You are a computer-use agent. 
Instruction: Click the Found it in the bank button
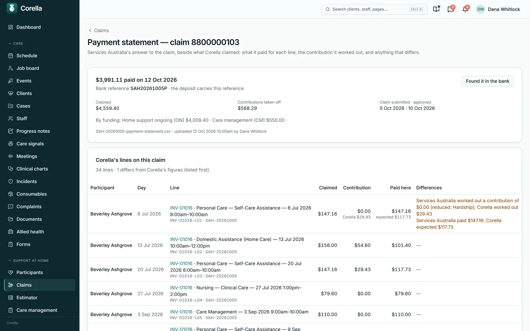(x=488, y=81)
